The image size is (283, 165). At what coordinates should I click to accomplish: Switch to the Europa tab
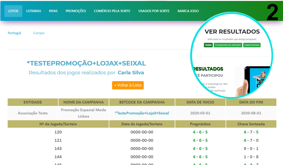[x=39, y=33]
